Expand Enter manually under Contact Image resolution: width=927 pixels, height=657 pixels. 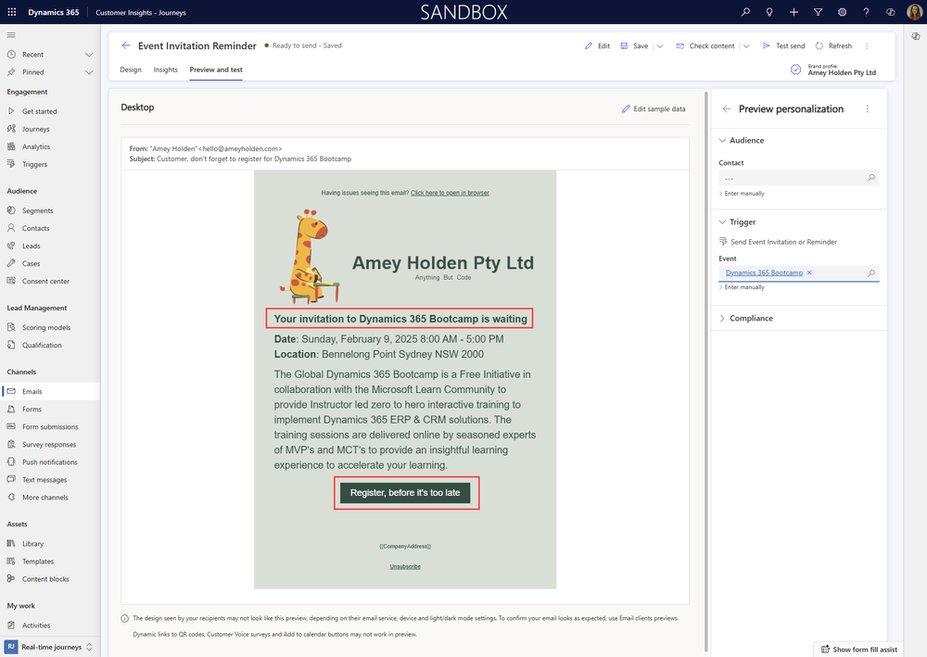pyautogui.click(x=742, y=193)
